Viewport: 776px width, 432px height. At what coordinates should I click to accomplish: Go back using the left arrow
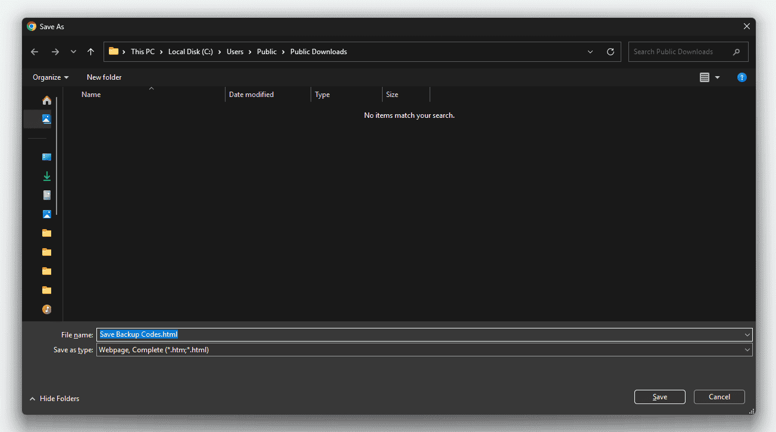coord(35,52)
